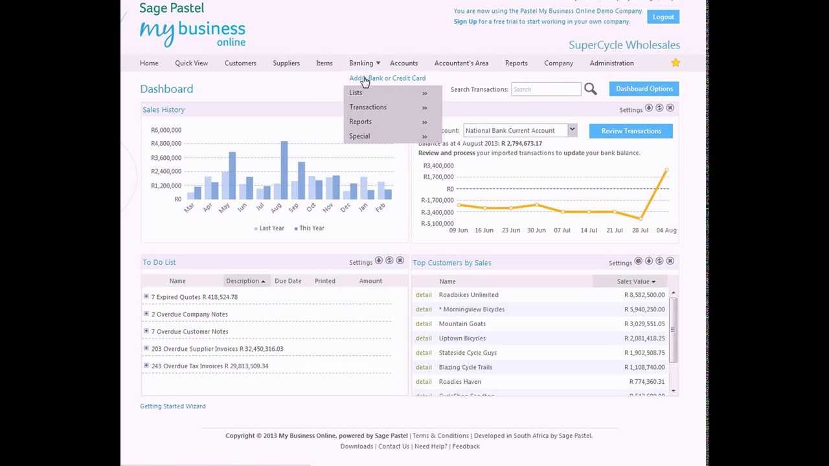The image size is (829, 466).
Task: Expand 243 Overdue Tax Invoices row
Action: tap(146, 365)
